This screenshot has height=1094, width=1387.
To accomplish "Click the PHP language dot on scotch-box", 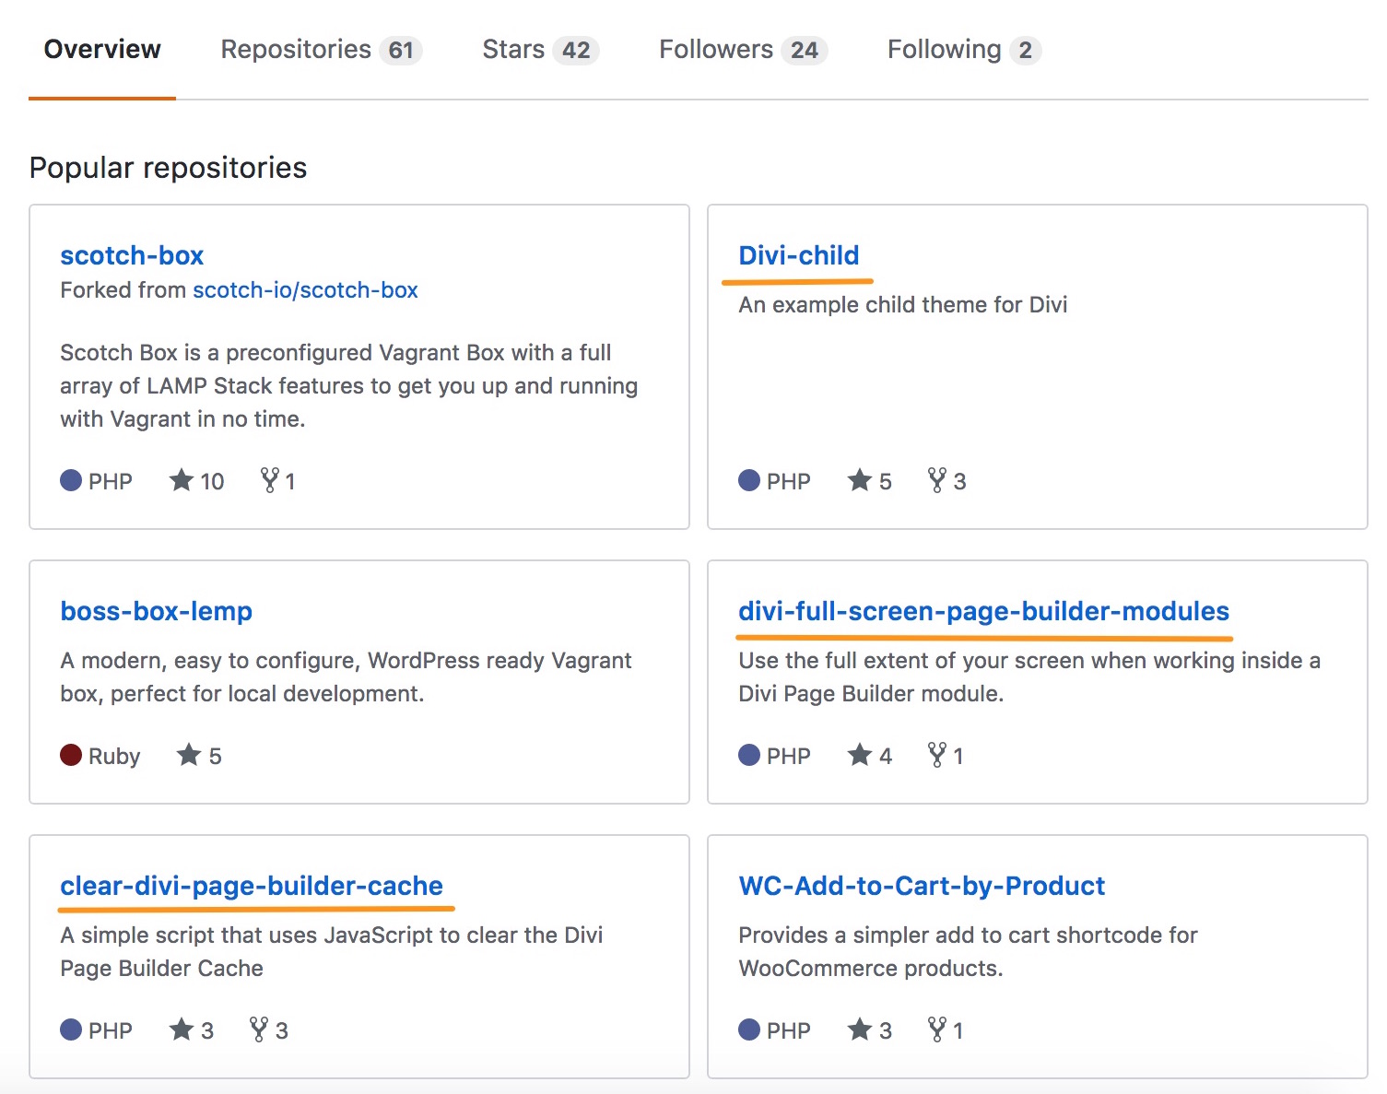I will [71, 480].
